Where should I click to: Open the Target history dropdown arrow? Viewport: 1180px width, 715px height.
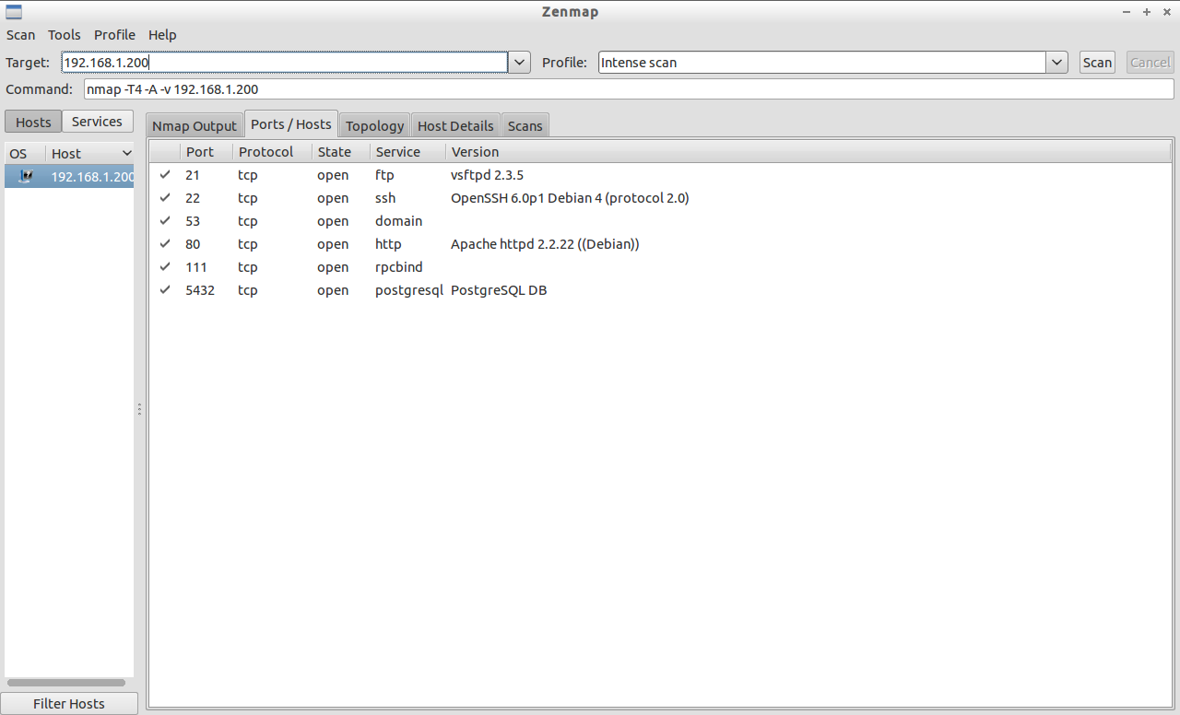click(x=520, y=63)
